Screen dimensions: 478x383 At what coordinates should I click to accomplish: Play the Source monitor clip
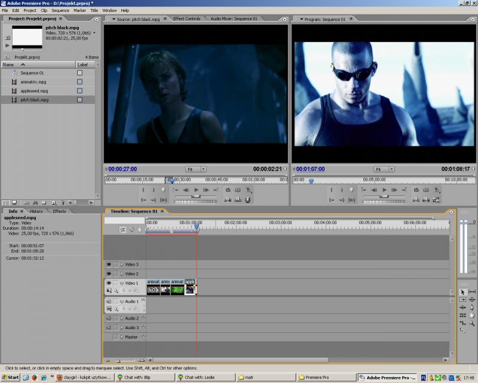(196, 190)
